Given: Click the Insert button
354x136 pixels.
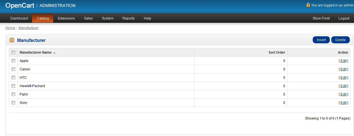Looking at the screenshot, I should pyautogui.click(x=321, y=40).
